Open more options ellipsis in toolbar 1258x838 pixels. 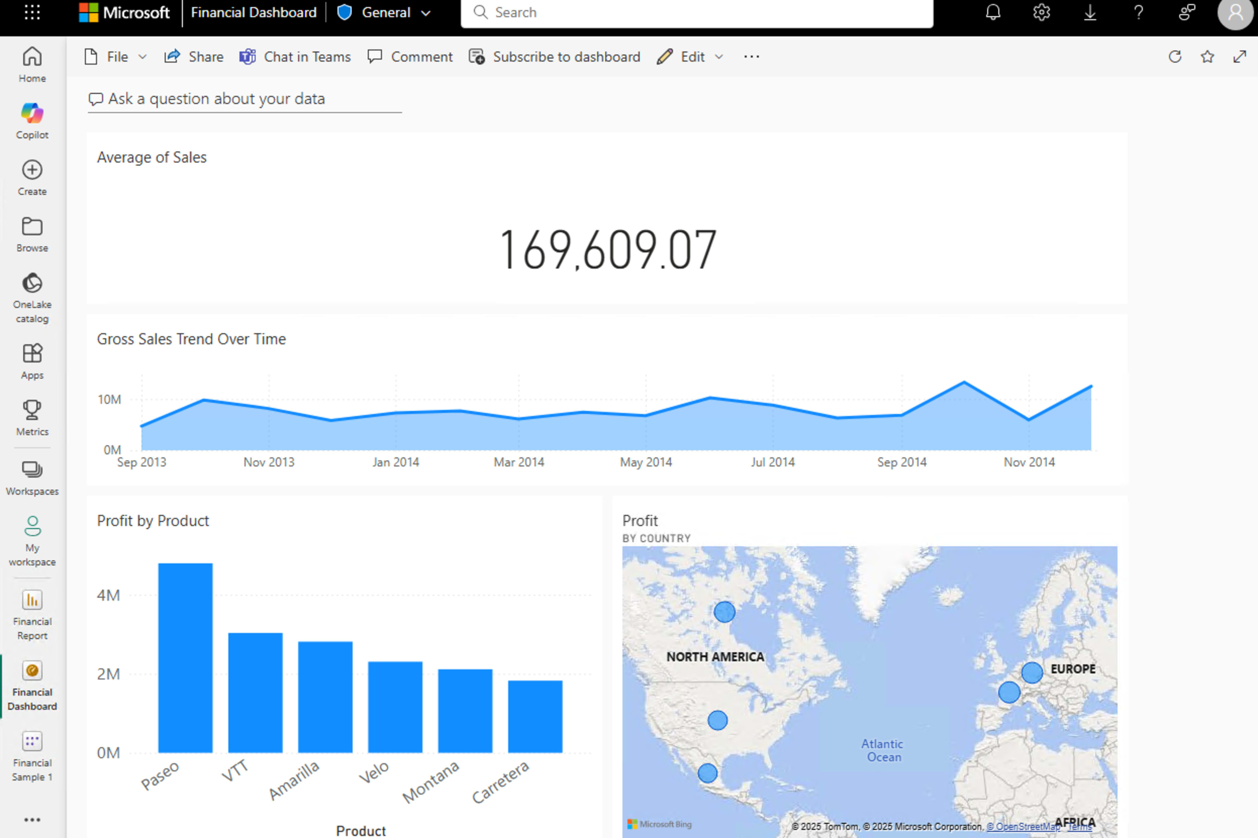click(x=752, y=57)
